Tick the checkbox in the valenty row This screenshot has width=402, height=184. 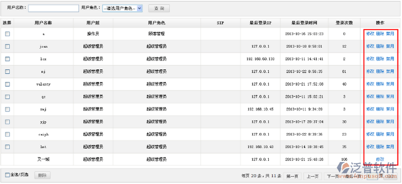coord(8,84)
